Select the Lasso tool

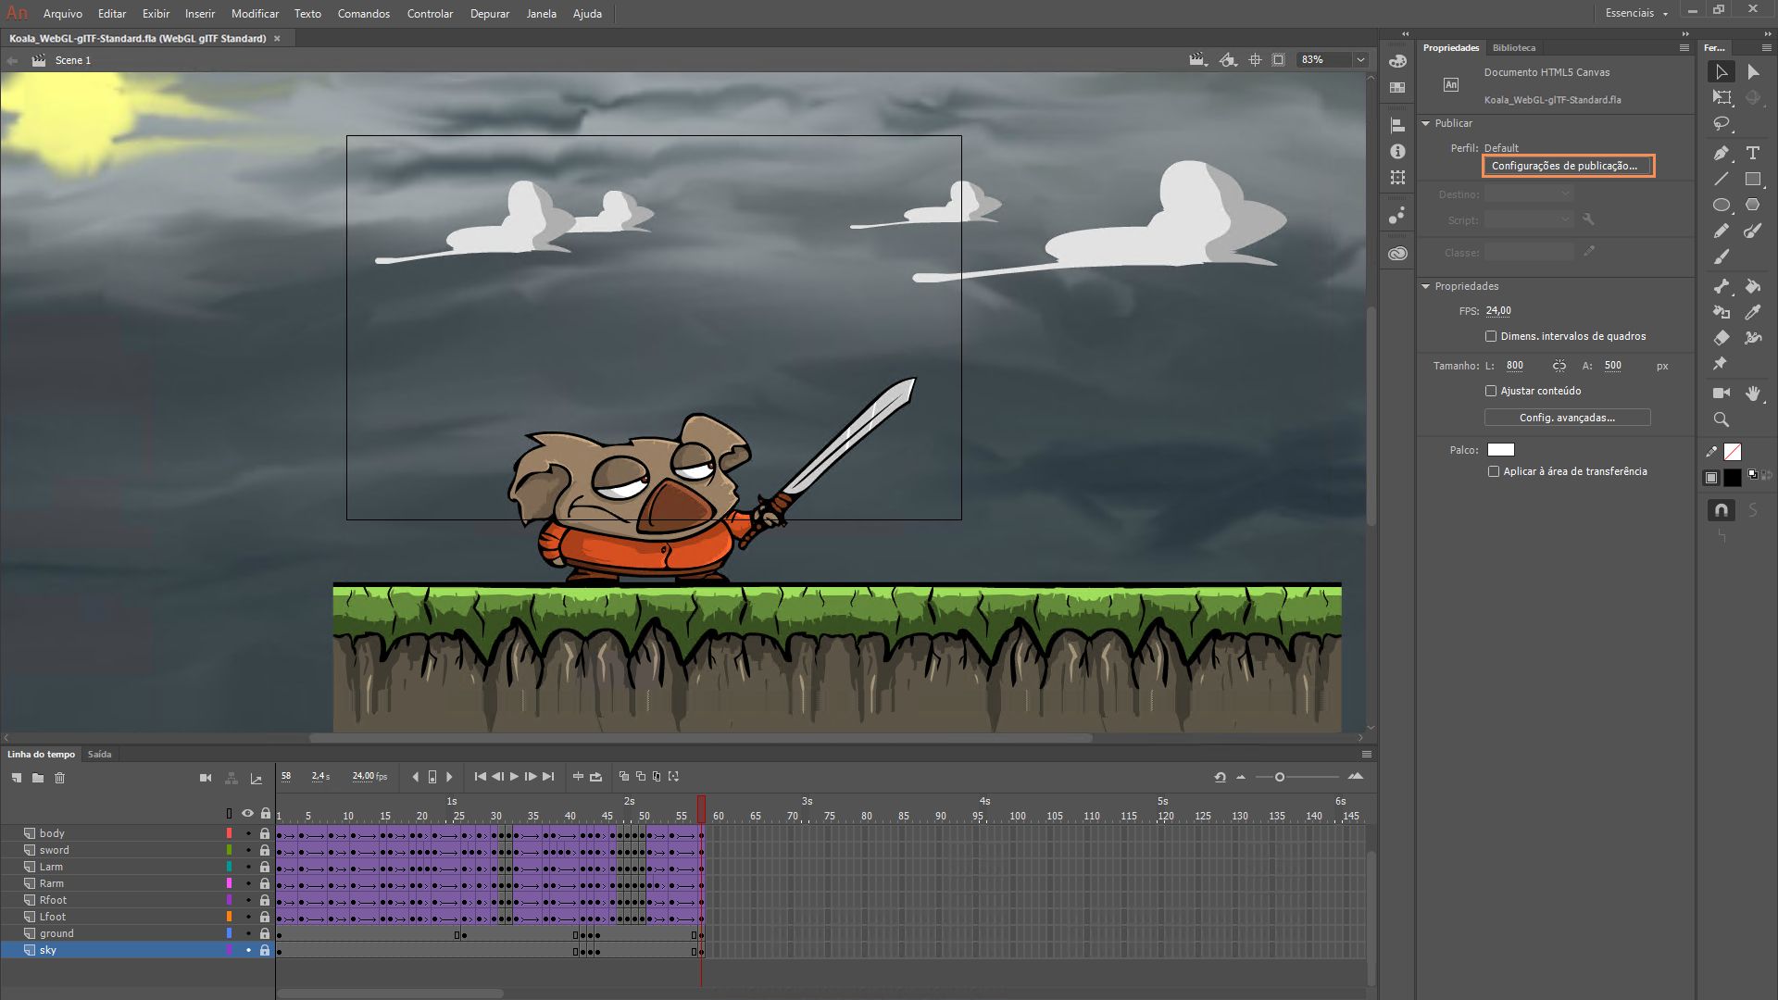(1722, 124)
